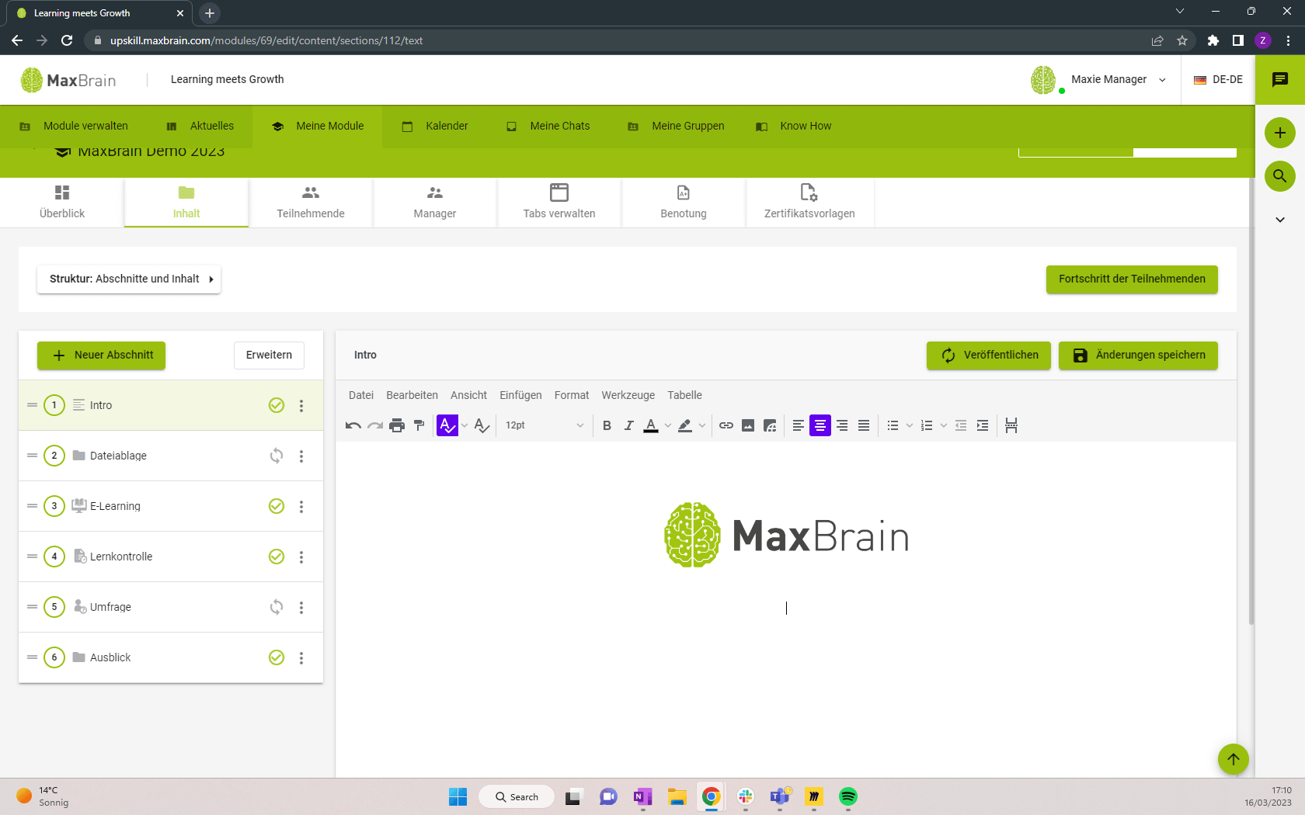Align text right
Screen dimensions: 1305x815
coord(842,425)
